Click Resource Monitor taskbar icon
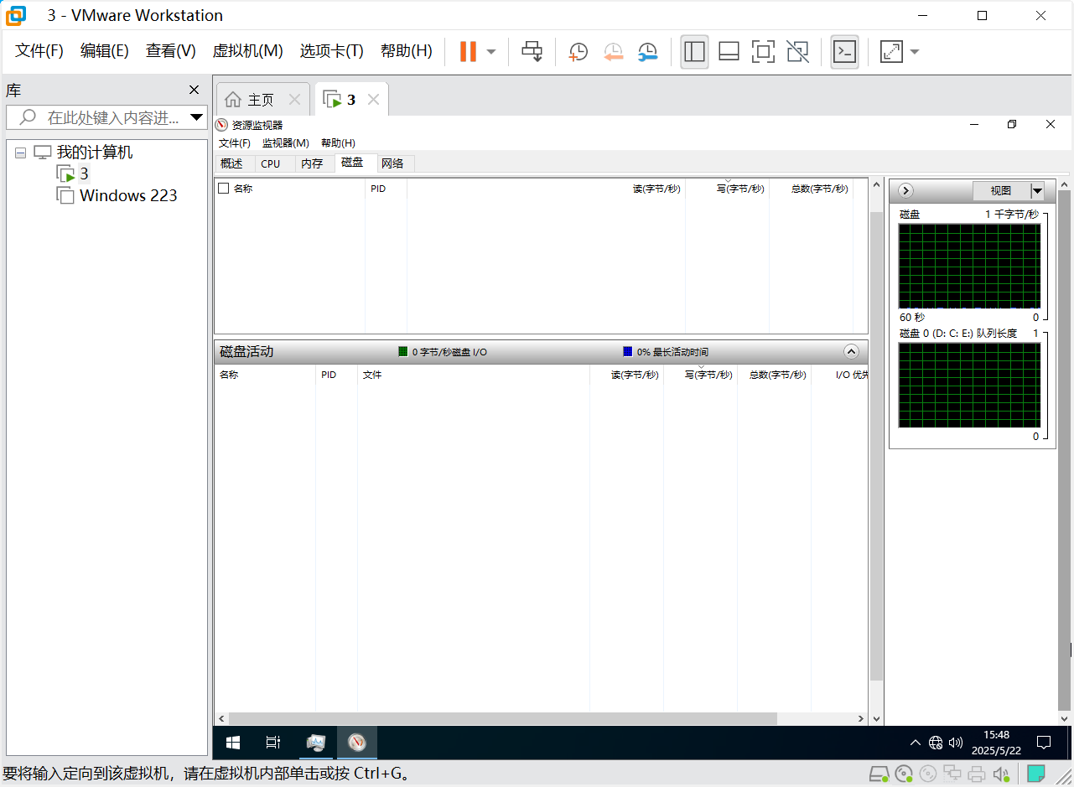This screenshot has width=1074, height=787. pyautogui.click(x=357, y=743)
